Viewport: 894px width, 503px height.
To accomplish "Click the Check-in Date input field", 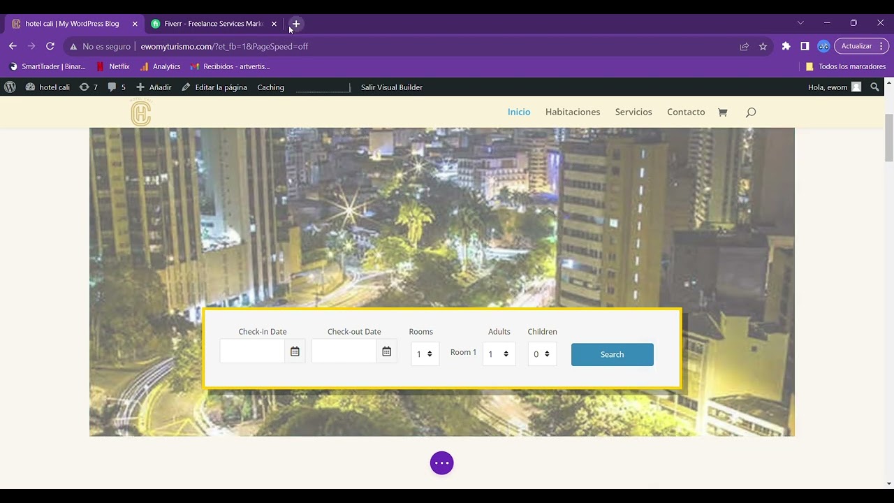I will [x=252, y=351].
